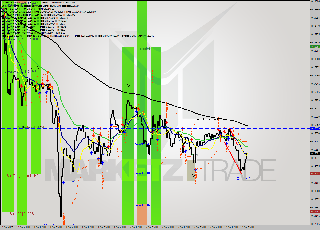Select the 'Entry -50' buy line

click(33, 30)
